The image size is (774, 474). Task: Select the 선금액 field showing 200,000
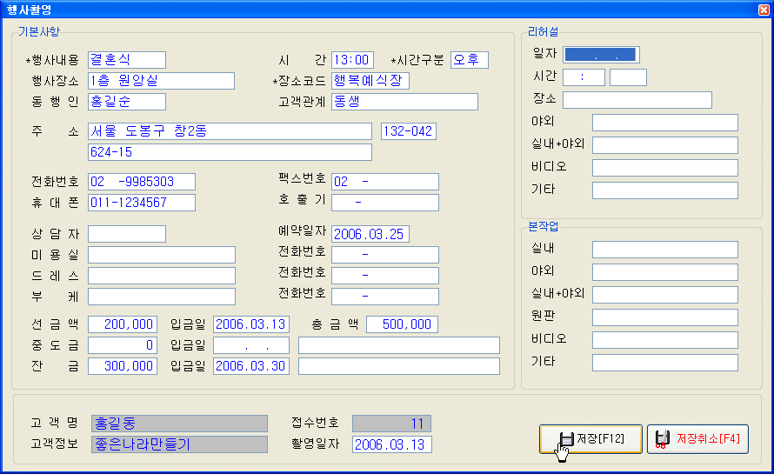pyautogui.click(x=123, y=324)
